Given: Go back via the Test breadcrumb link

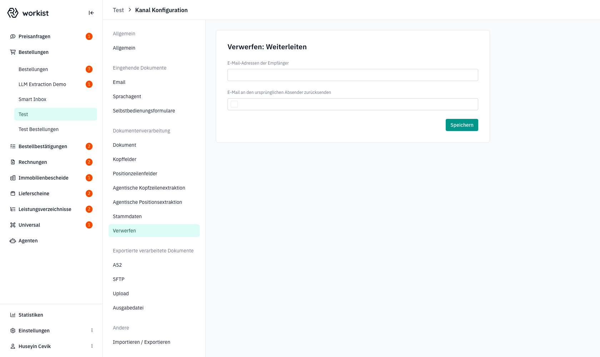Looking at the screenshot, I should click(x=118, y=10).
